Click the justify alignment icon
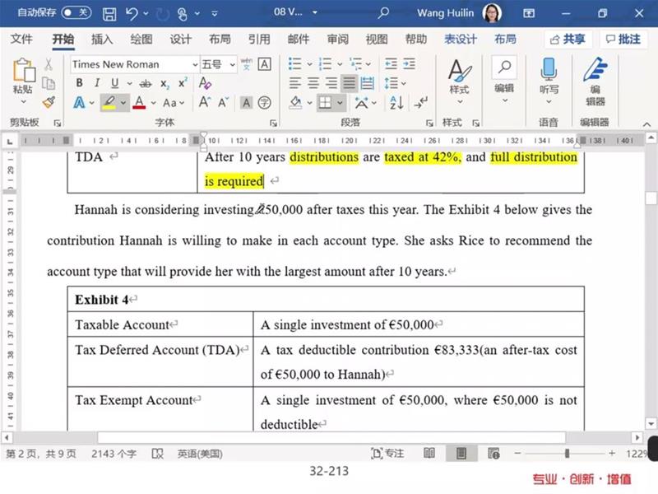 tap(350, 83)
